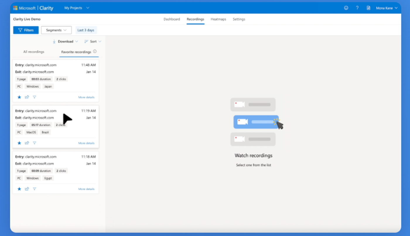This screenshot has width=410, height=236.
Task: Open the feedback smiley icon
Action: point(346,8)
